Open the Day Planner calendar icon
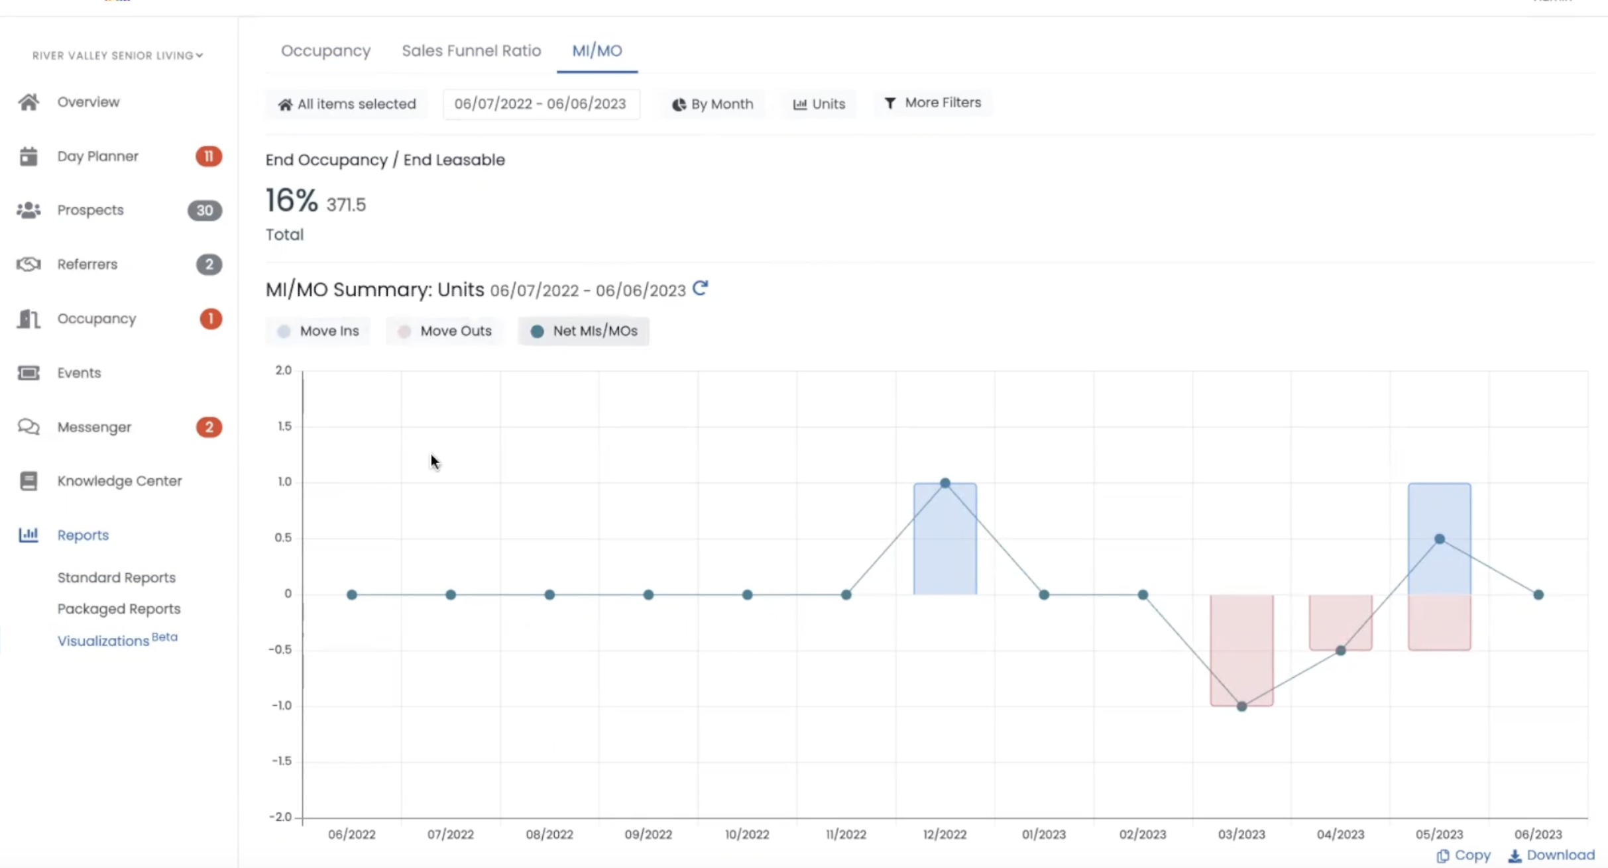 pos(29,156)
